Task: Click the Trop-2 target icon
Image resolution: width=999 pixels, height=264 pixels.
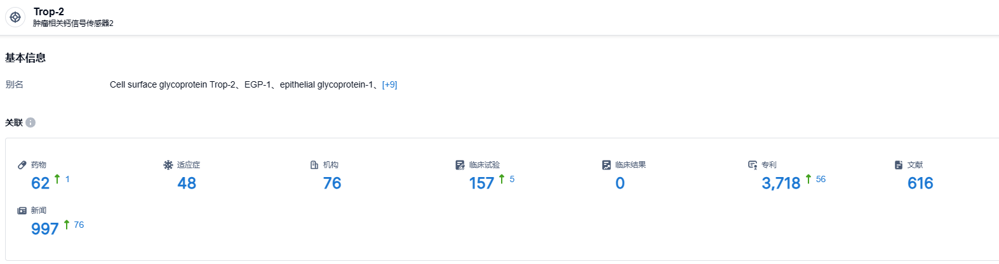Action: (x=15, y=17)
